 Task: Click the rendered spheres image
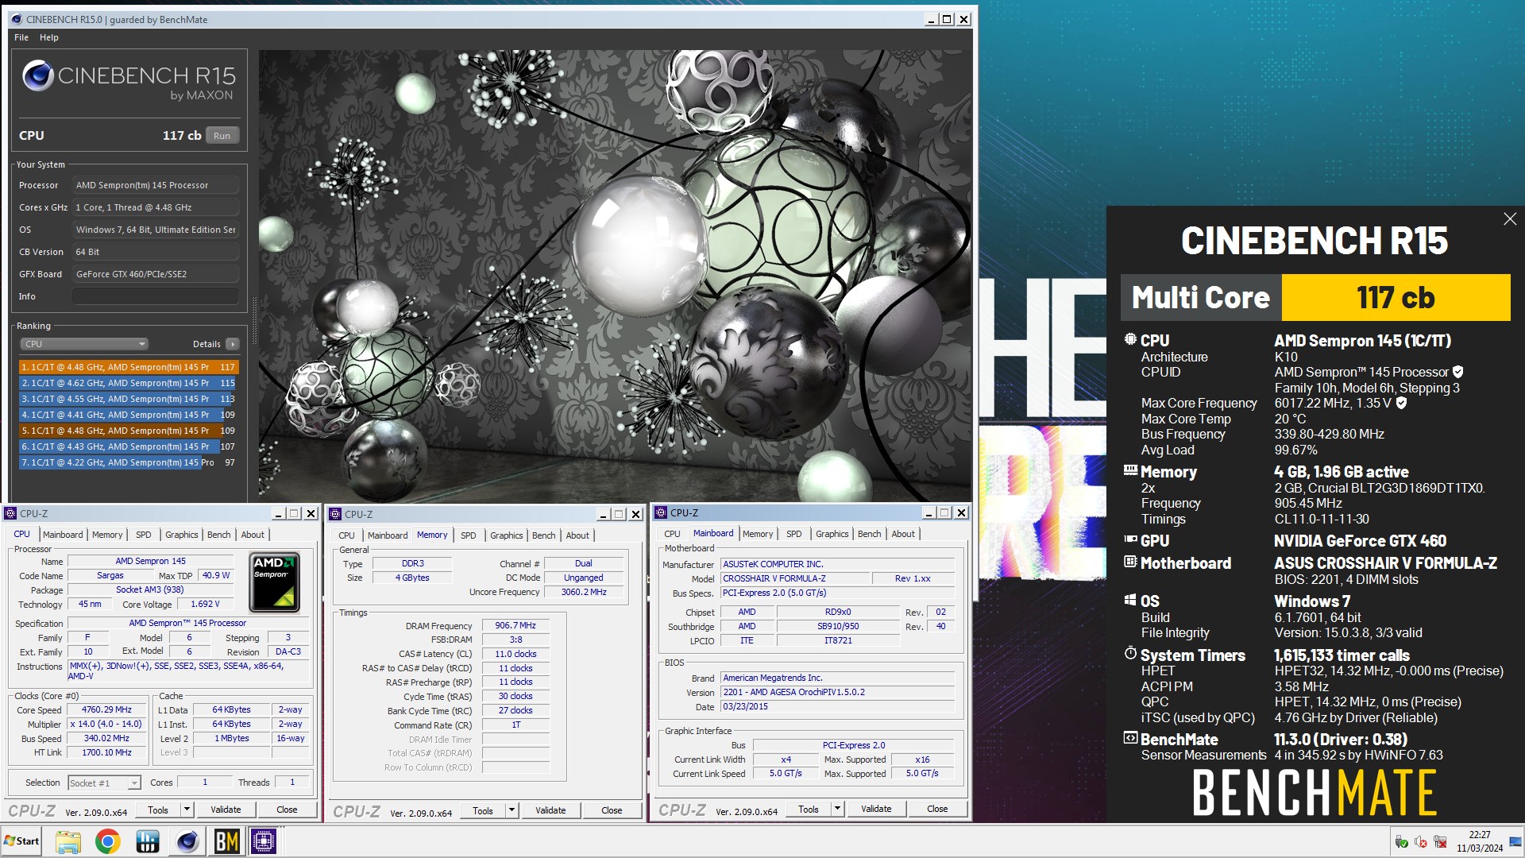[616, 276]
